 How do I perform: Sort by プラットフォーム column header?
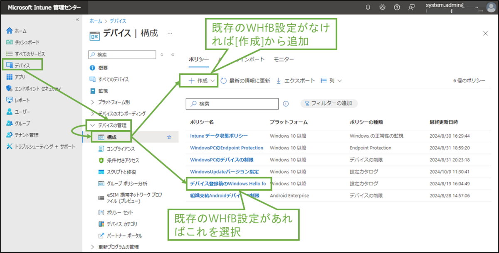[289, 122]
